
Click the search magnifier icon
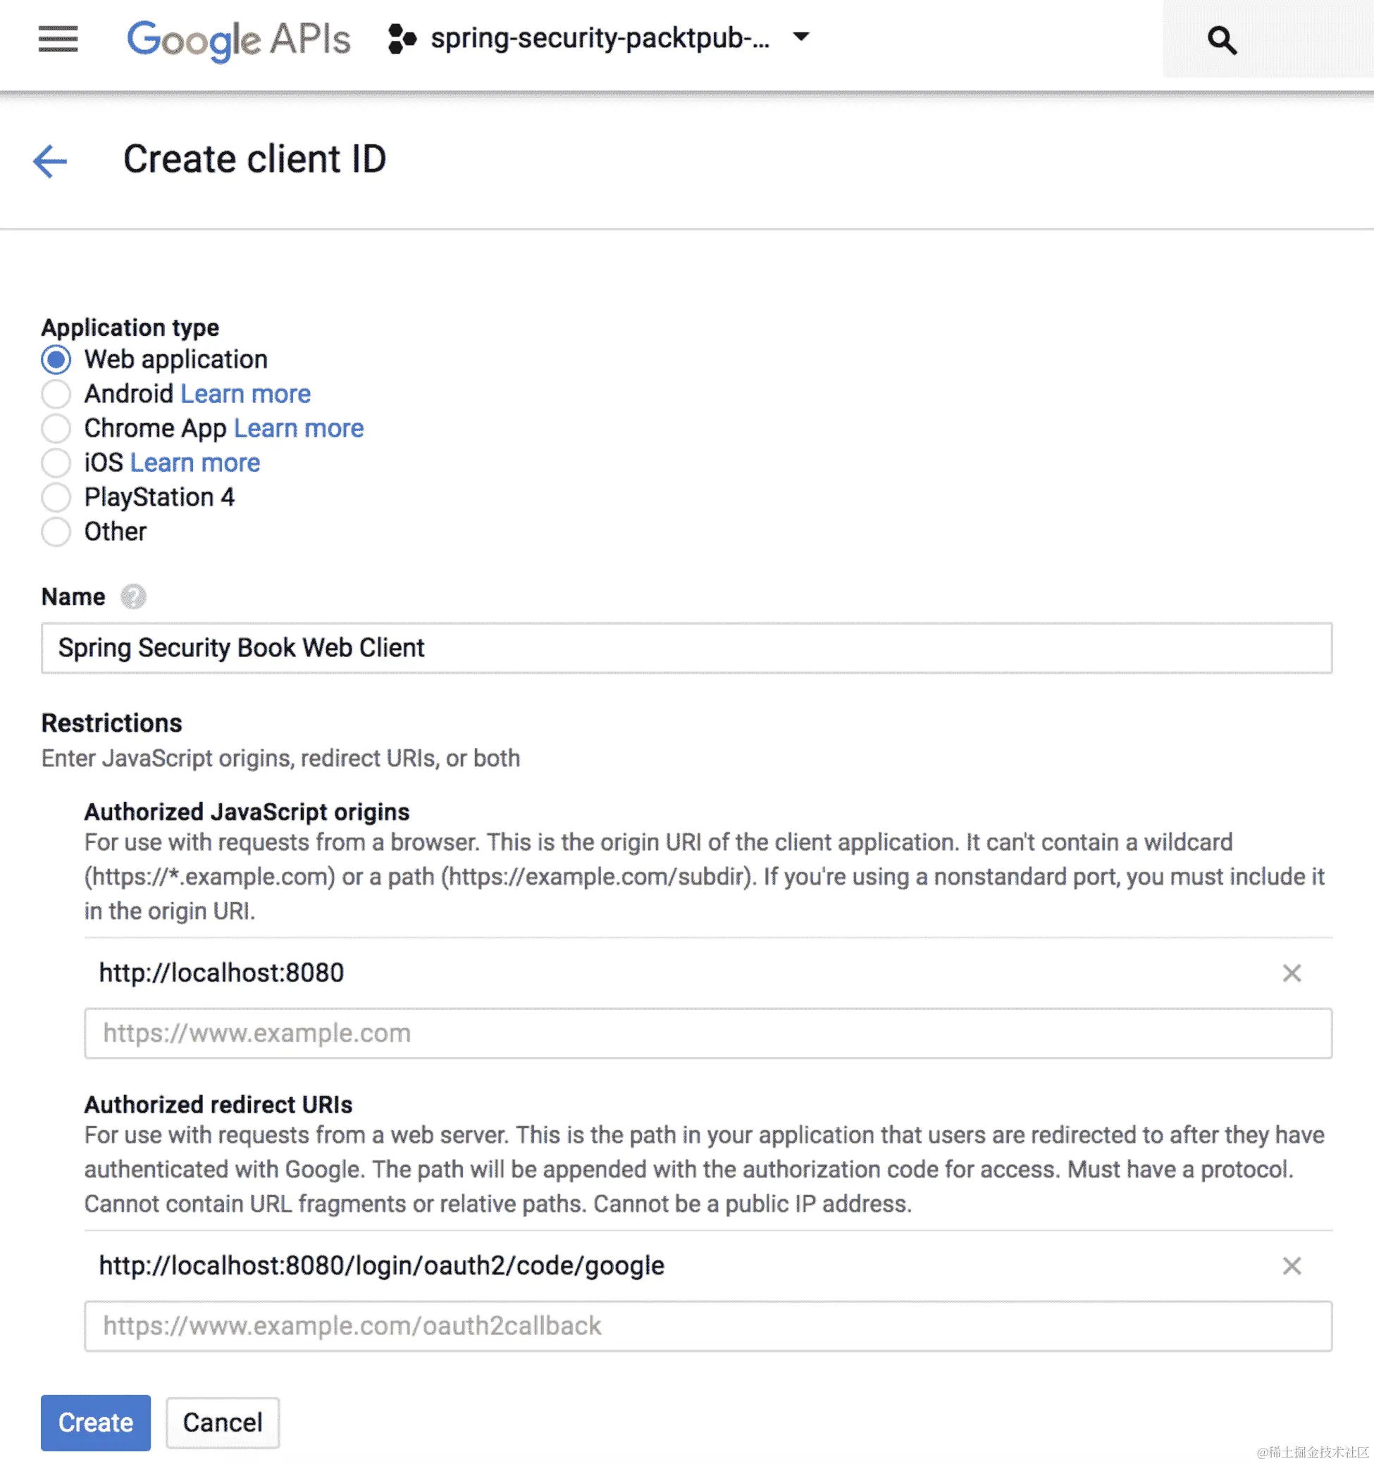[1222, 39]
